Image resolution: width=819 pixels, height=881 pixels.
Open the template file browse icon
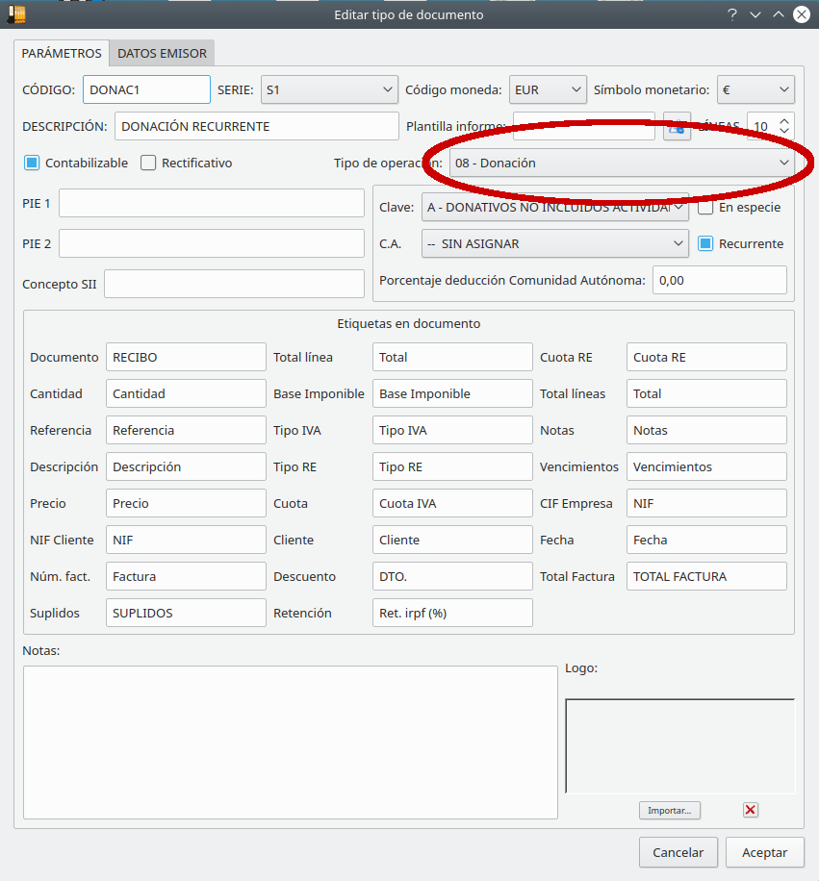click(x=677, y=126)
